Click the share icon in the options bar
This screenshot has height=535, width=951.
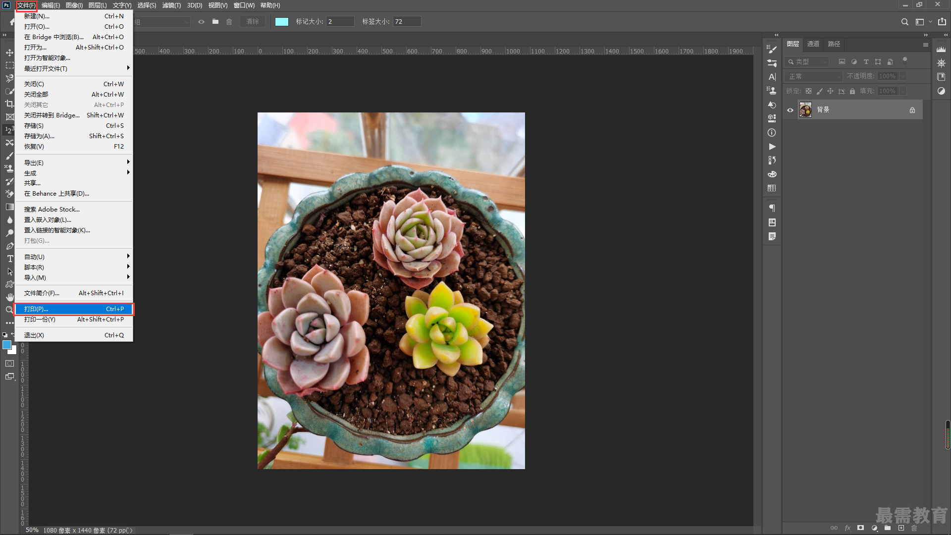pos(942,22)
